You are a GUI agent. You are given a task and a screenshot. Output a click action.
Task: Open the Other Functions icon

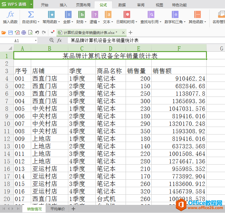[198, 14]
